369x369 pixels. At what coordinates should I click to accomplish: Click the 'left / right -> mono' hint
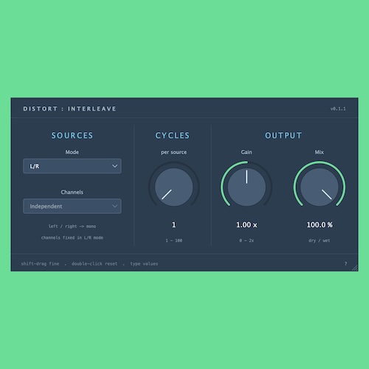(x=72, y=227)
